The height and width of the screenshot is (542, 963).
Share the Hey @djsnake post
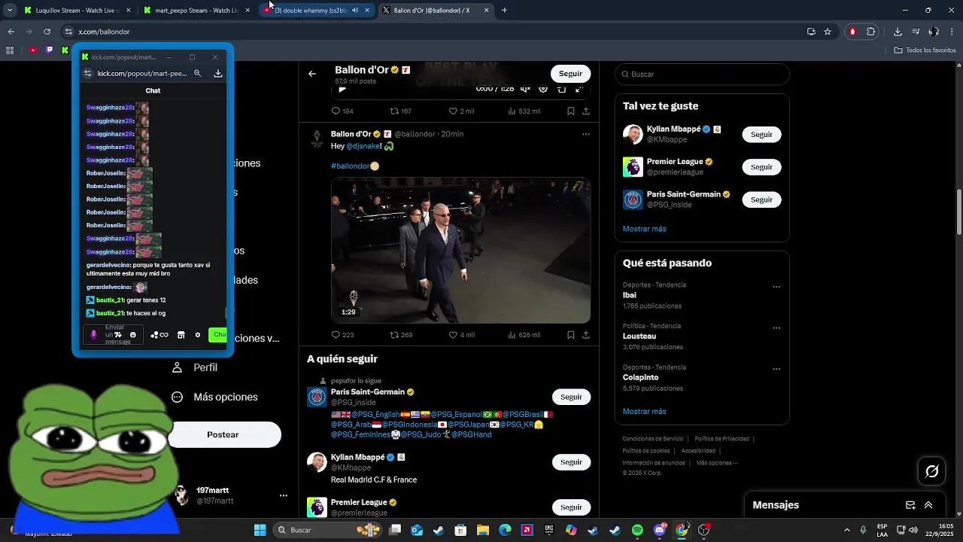coord(586,335)
